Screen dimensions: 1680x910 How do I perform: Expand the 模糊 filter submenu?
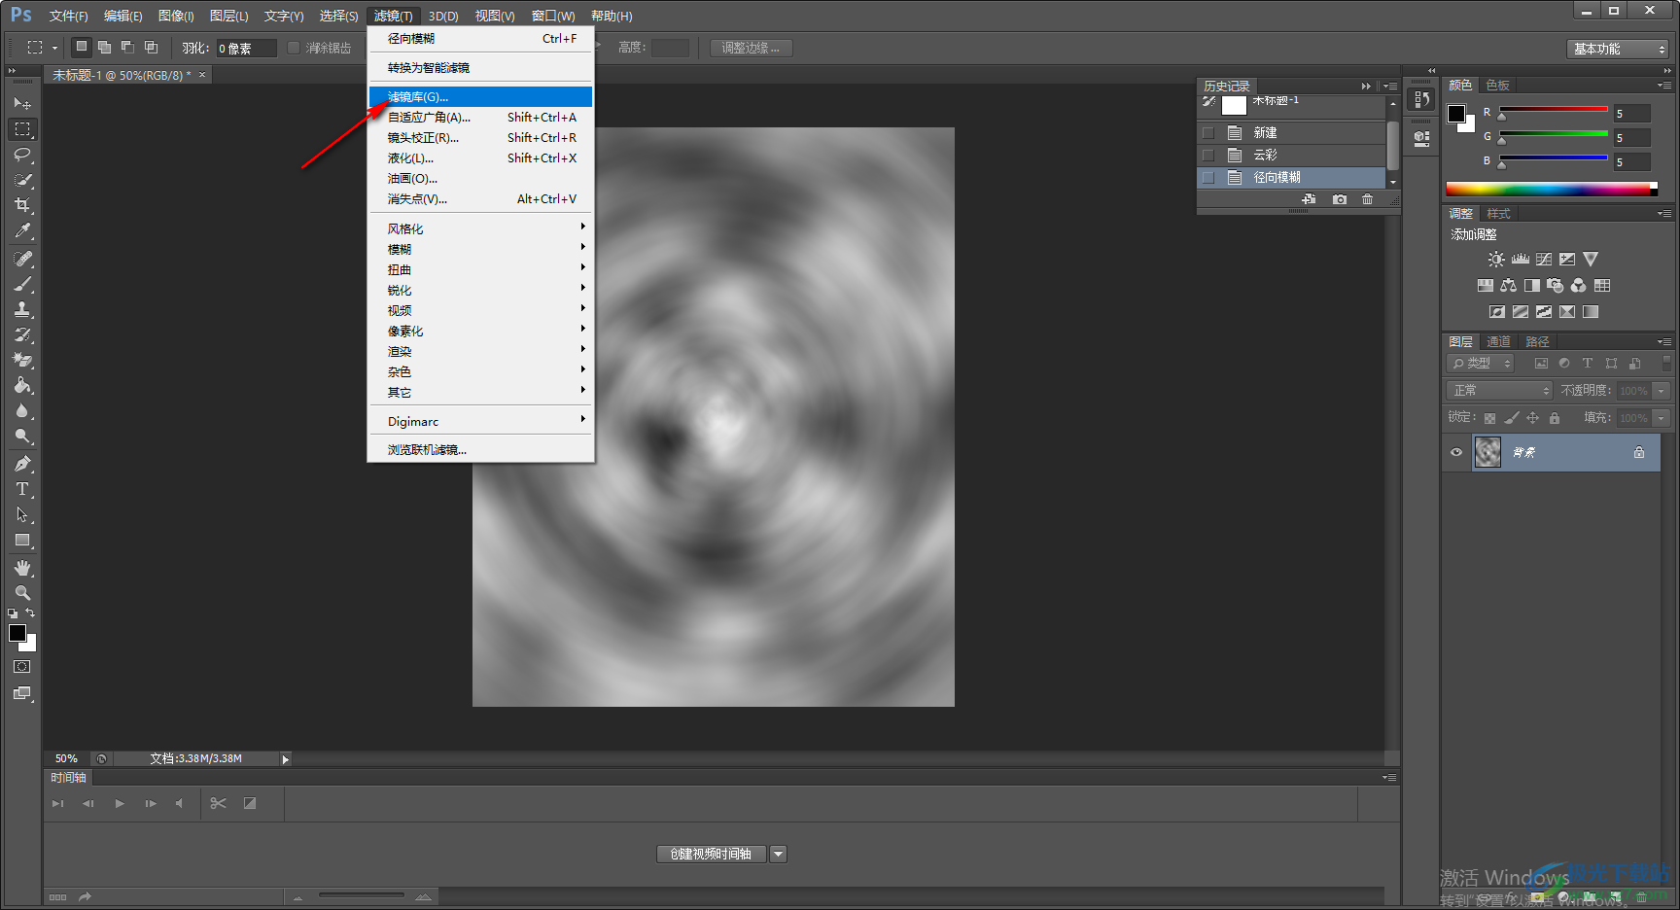coord(481,249)
